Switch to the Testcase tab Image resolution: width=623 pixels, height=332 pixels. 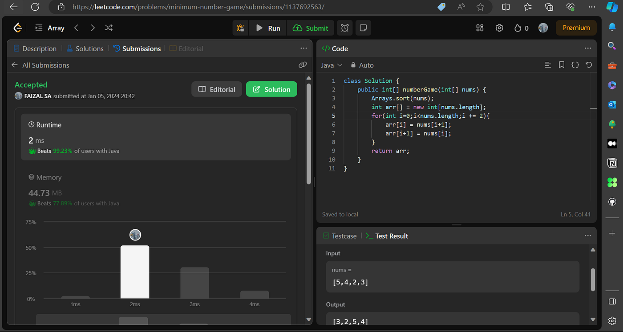340,236
